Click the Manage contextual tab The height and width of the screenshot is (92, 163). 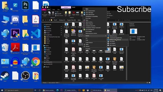pos(66,7)
